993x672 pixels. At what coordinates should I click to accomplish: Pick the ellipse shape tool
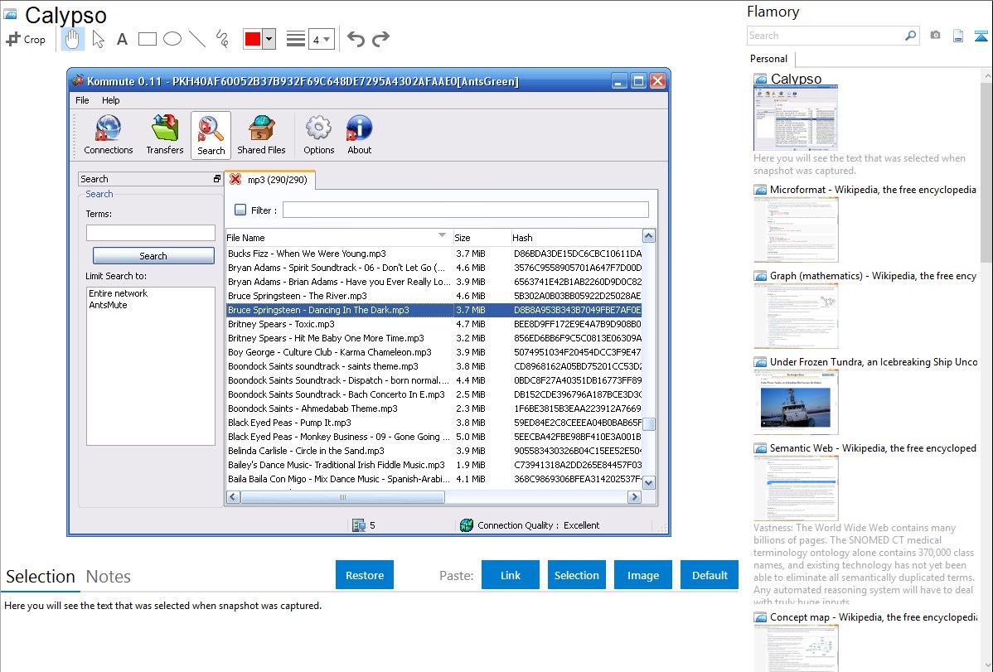point(172,39)
